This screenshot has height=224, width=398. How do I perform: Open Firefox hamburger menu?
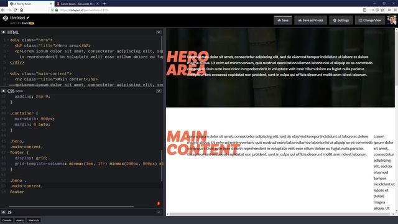[396, 10]
